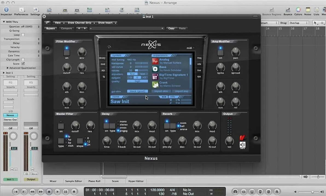The width and height of the screenshot is (326, 196).
Task: Click the import exp button
Action: coord(182,91)
